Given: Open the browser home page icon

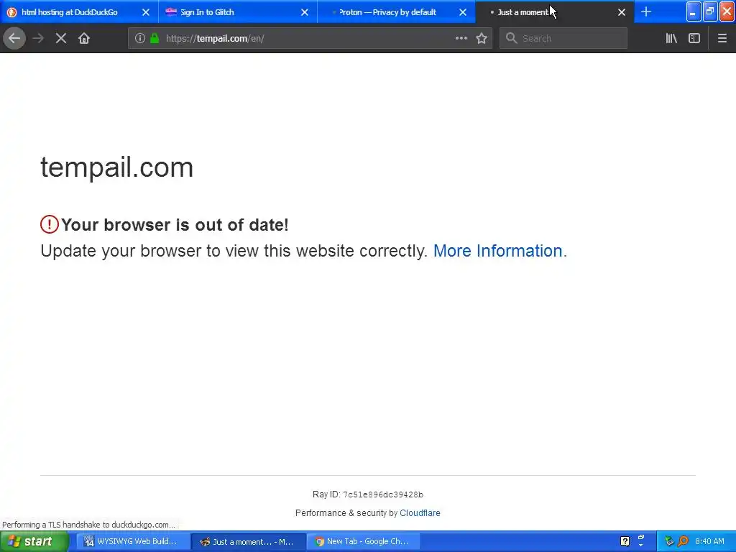Looking at the screenshot, I should pyautogui.click(x=84, y=39).
